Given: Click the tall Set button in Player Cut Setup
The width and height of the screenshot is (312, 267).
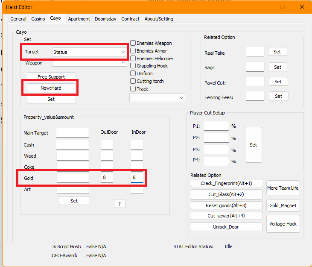Looking at the screenshot, I should (x=253, y=145).
